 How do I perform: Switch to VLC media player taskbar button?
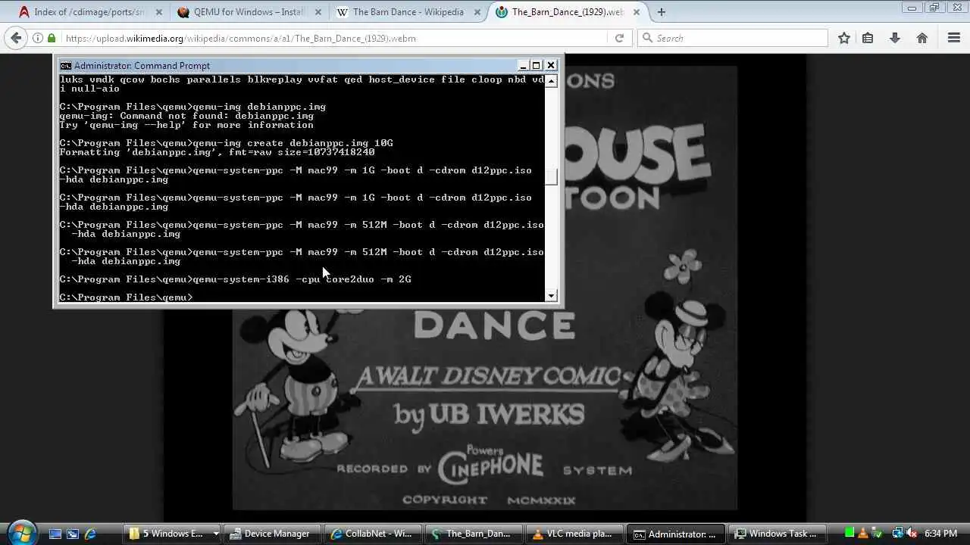click(574, 534)
